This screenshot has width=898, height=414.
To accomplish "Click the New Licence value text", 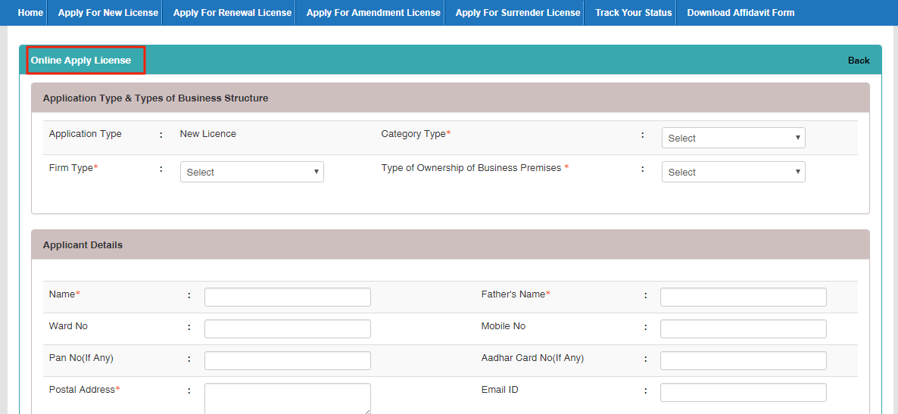I will (x=208, y=134).
